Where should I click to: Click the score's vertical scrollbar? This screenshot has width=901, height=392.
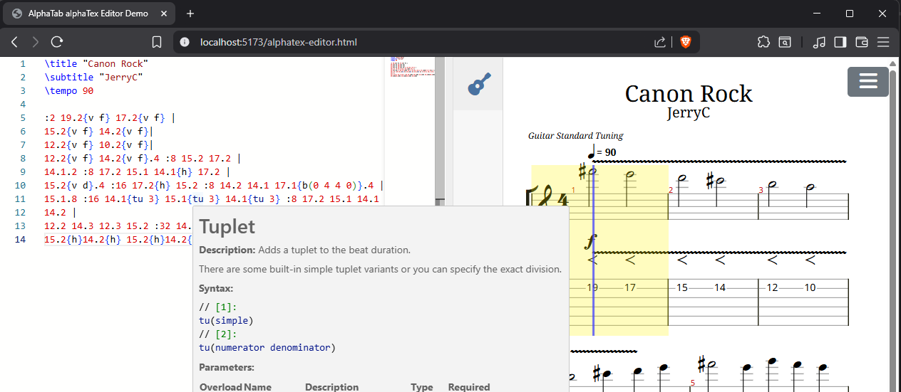892,213
